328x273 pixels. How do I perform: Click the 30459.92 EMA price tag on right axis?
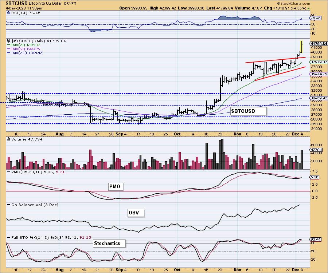[319, 98]
